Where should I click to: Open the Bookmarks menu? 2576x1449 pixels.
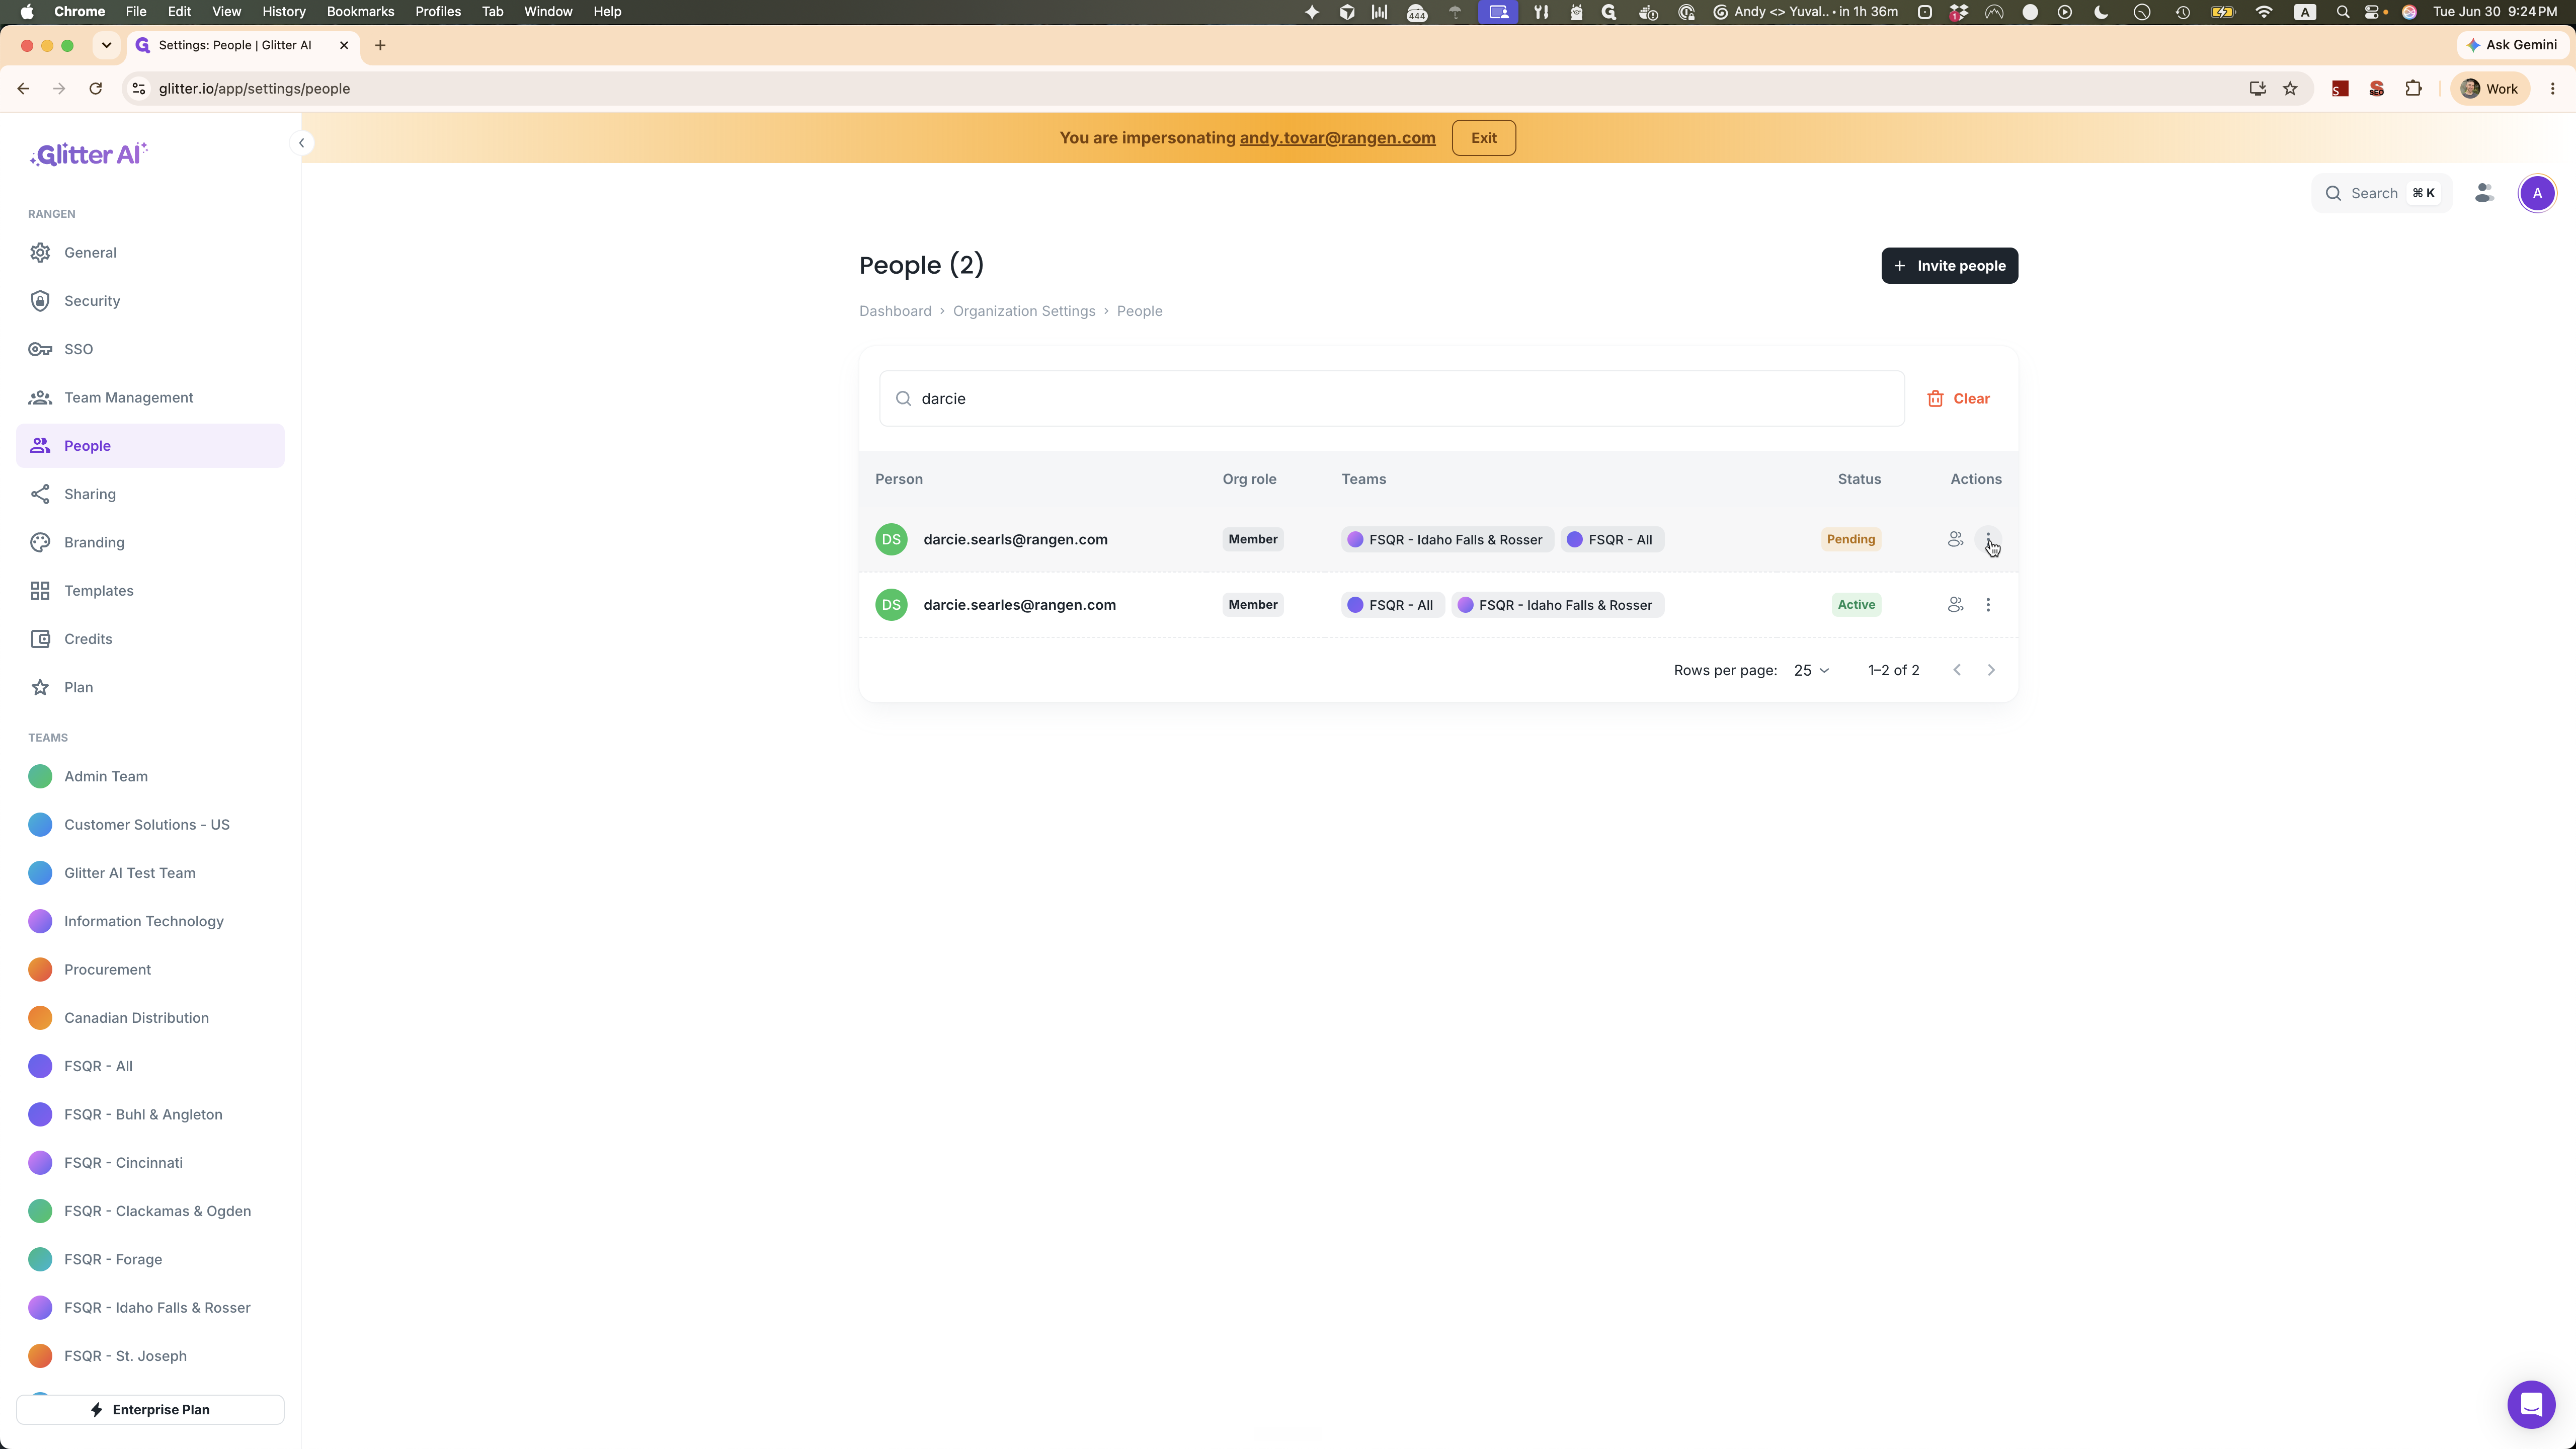[x=360, y=12]
